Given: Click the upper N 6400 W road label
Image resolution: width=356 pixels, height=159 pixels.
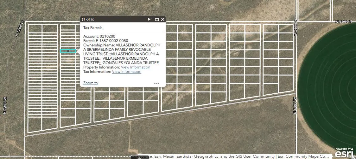Looking at the screenshot, I should 296,29.
